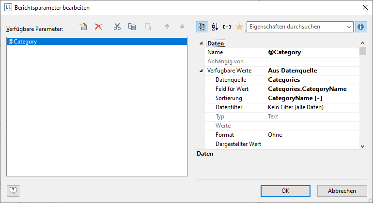Click the scissors cut icon
The width and height of the screenshot is (373, 203).
click(117, 27)
